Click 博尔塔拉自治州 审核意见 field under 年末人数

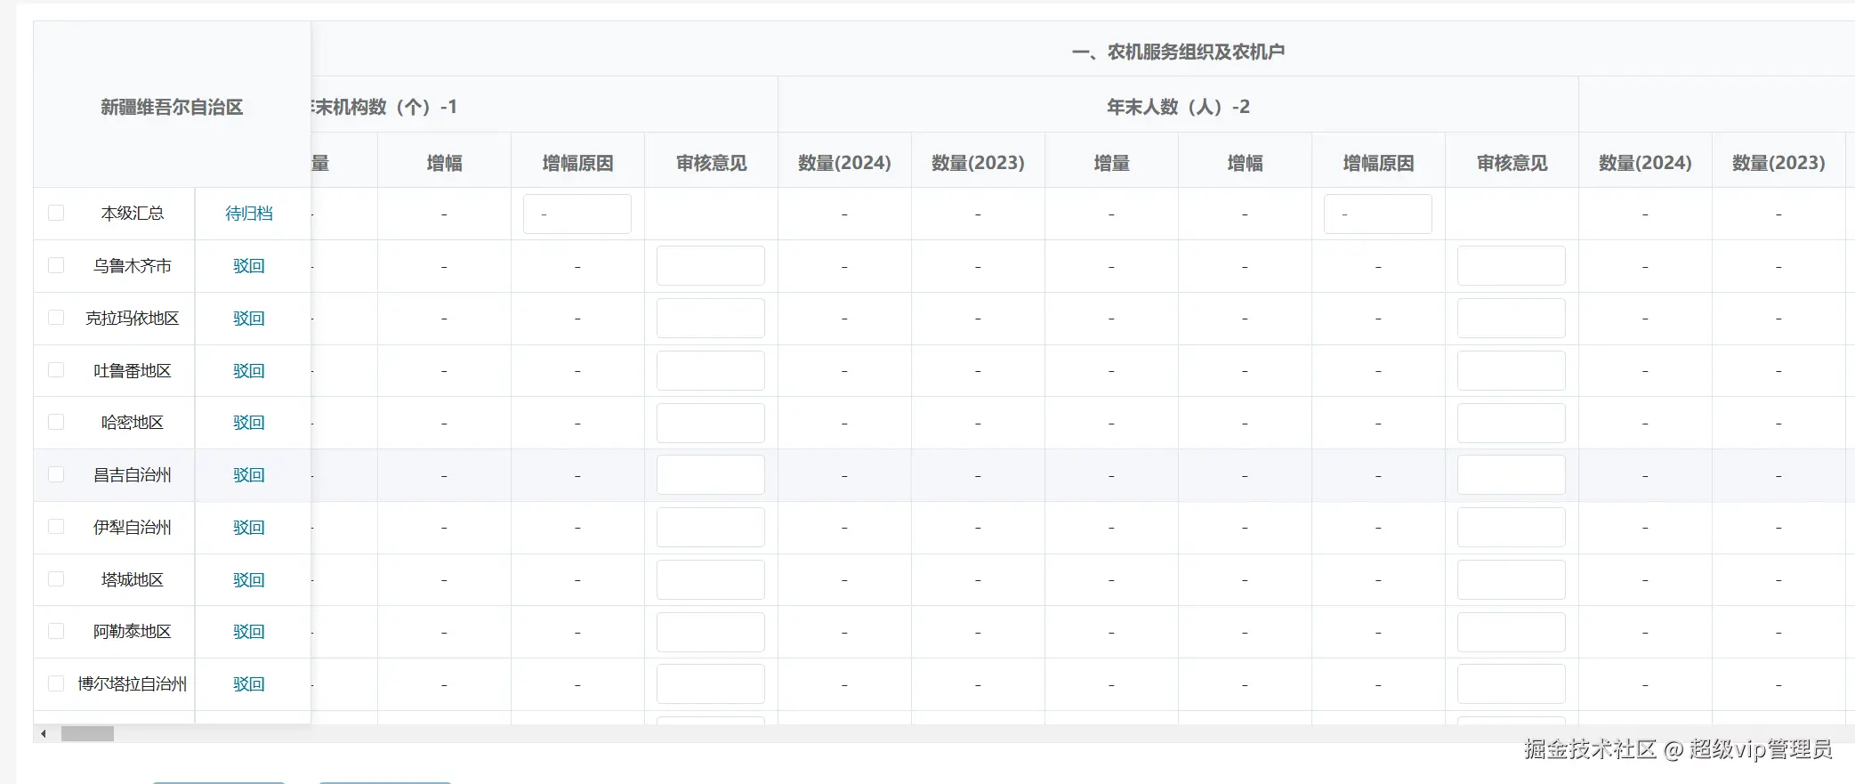click(x=1512, y=684)
